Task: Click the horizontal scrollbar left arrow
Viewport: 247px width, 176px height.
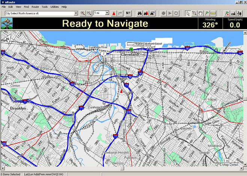Action: coord(2,169)
